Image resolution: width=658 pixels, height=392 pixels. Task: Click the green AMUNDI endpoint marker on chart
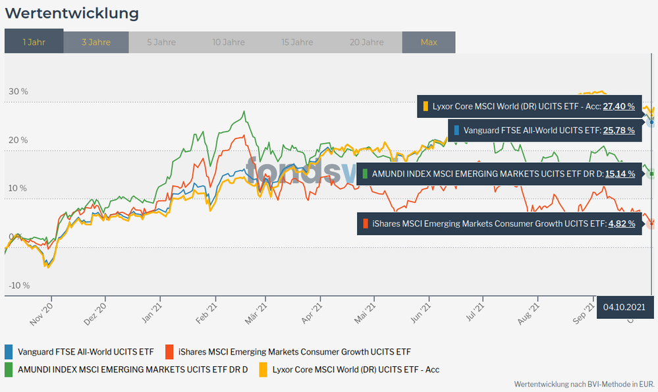pyautogui.click(x=651, y=174)
